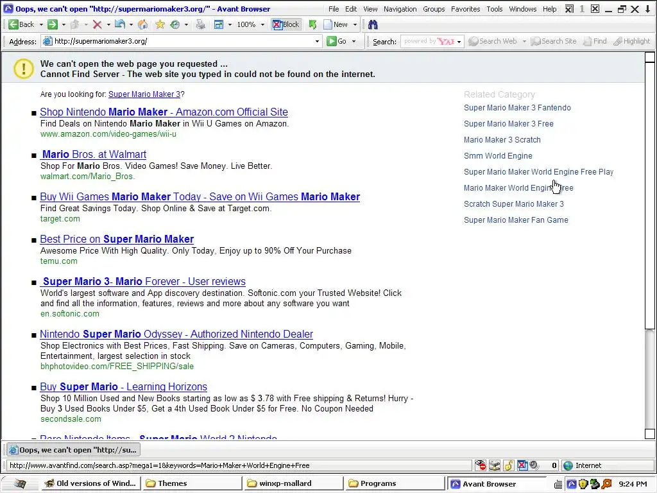The image size is (657, 493).
Task: Click the Close All Pages icon in menu bar
Action: click(569, 9)
